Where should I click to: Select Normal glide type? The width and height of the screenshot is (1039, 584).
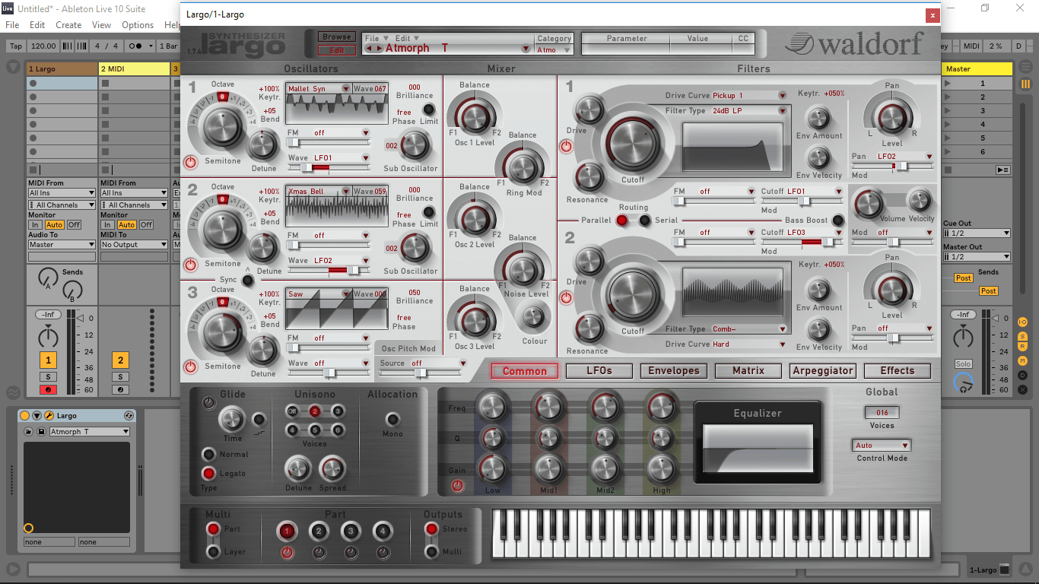208,454
